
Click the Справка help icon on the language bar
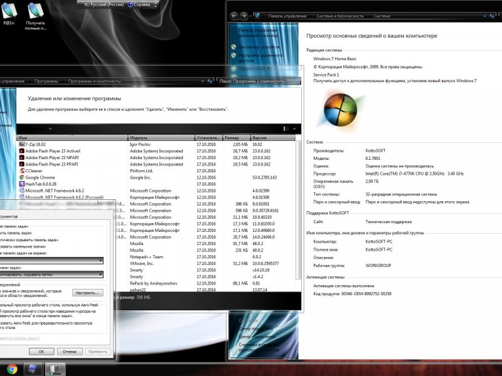pyautogui.click(x=131, y=5)
